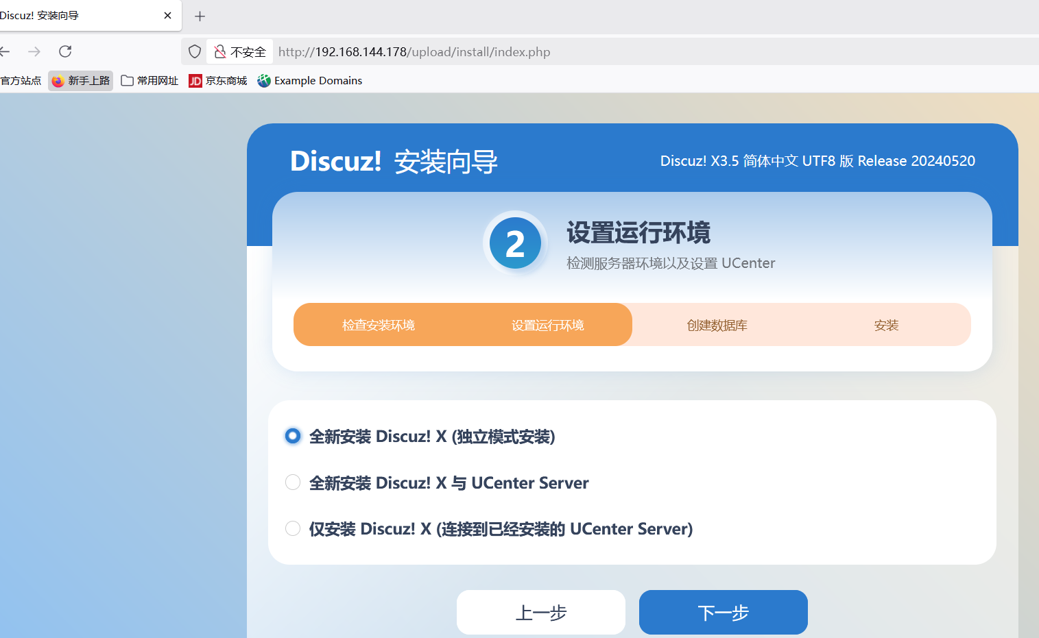Open the 新手上路 Firefox bookmark
1039x638 pixels.
pos(81,81)
